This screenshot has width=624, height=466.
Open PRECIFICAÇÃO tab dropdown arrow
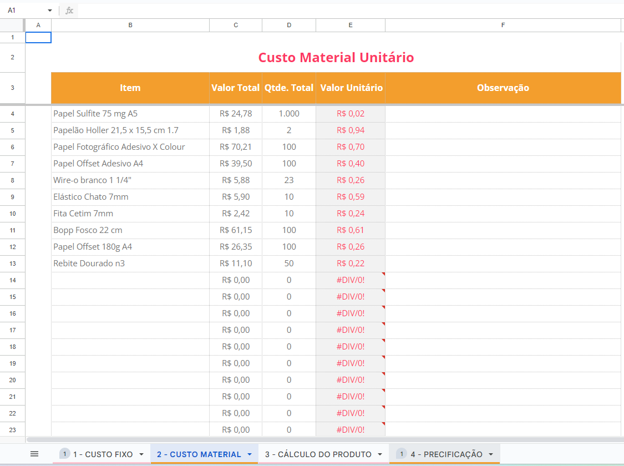pos(491,454)
